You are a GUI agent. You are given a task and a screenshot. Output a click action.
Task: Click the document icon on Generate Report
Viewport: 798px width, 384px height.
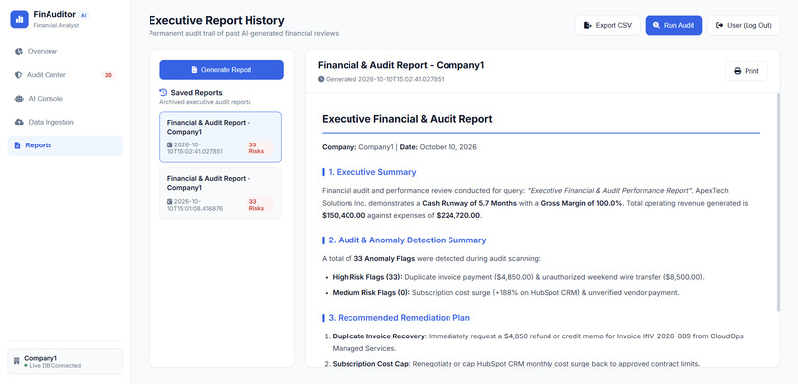[194, 70]
